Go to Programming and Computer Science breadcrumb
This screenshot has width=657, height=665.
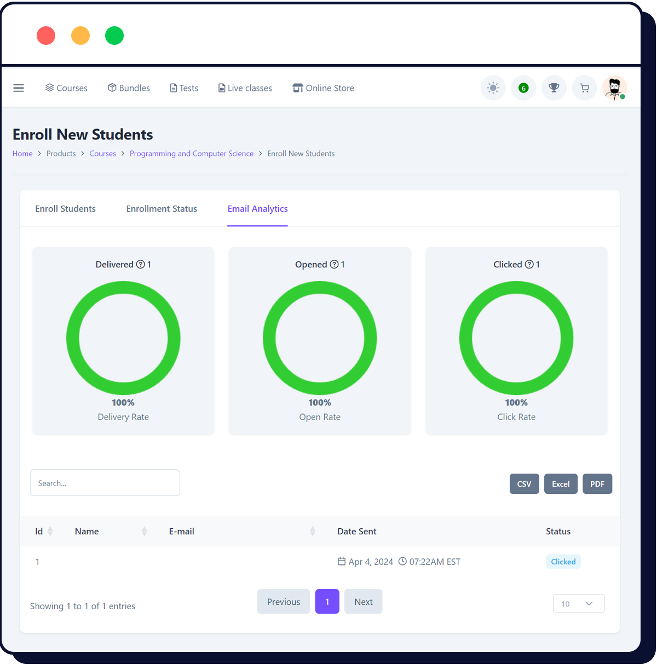pyautogui.click(x=192, y=154)
